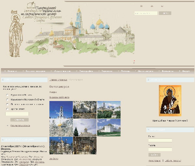Open bell tower against blue sky thumbnail
Image resolution: width=195 pixels, height=166 pixels.
[61, 110]
